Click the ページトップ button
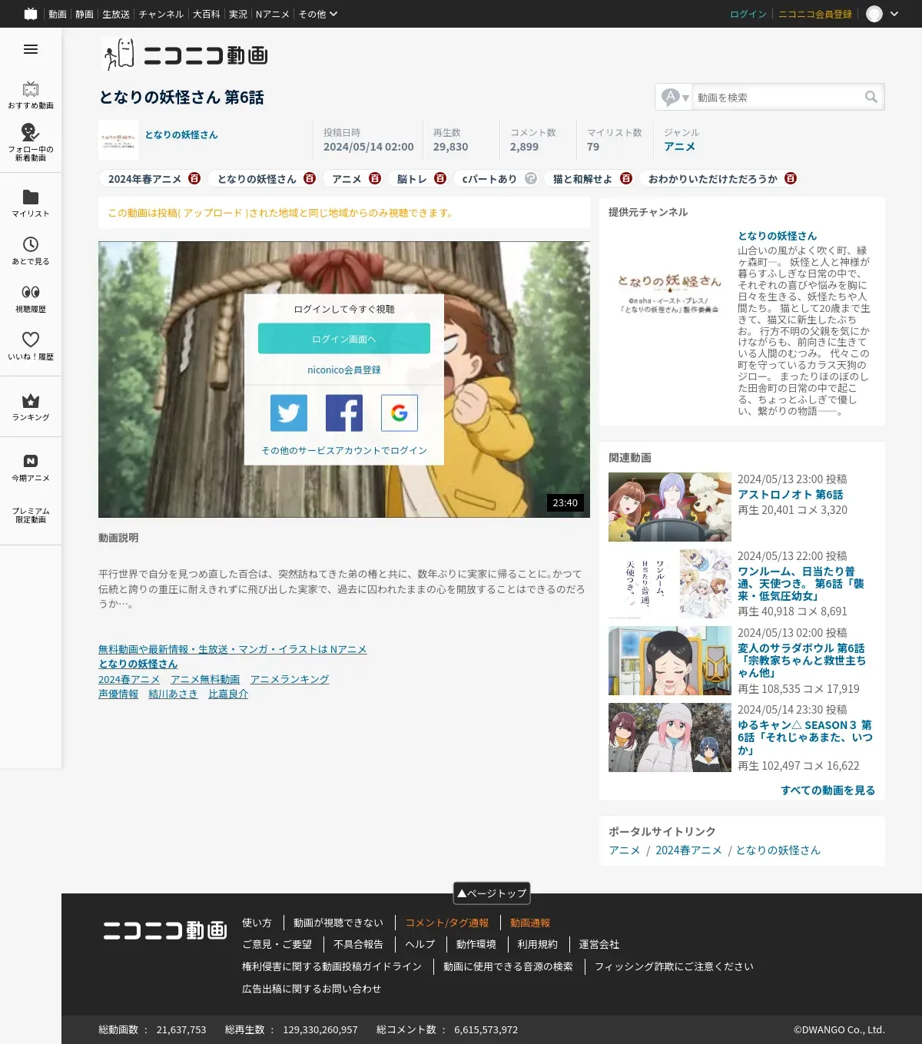The height and width of the screenshot is (1044, 922). (492, 893)
